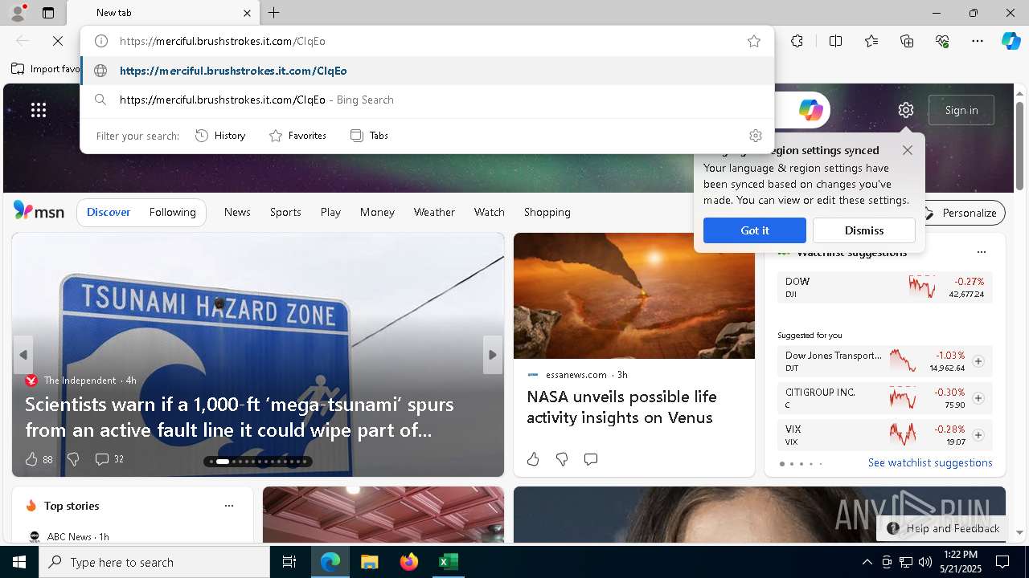Screen dimensions: 1029x578
Task: Choose the Bing Search suggestion row
Action: [427, 100]
